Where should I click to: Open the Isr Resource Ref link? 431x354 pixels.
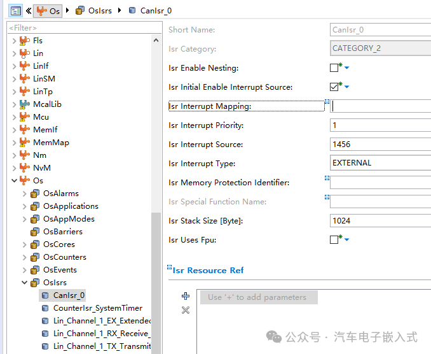[x=208, y=270]
